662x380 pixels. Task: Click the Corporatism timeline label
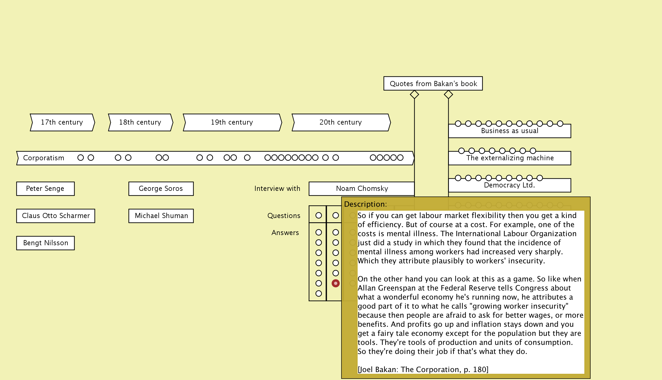(44, 158)
